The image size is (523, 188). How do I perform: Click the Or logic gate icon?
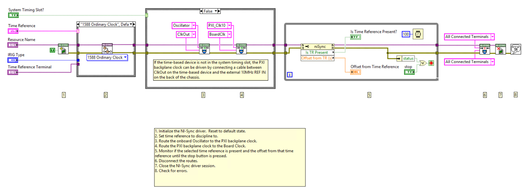423,63
